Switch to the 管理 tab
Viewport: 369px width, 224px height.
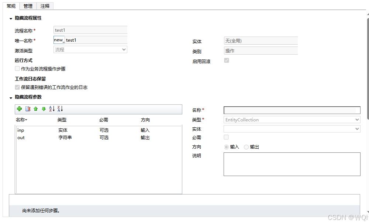(x=28, y=6)
